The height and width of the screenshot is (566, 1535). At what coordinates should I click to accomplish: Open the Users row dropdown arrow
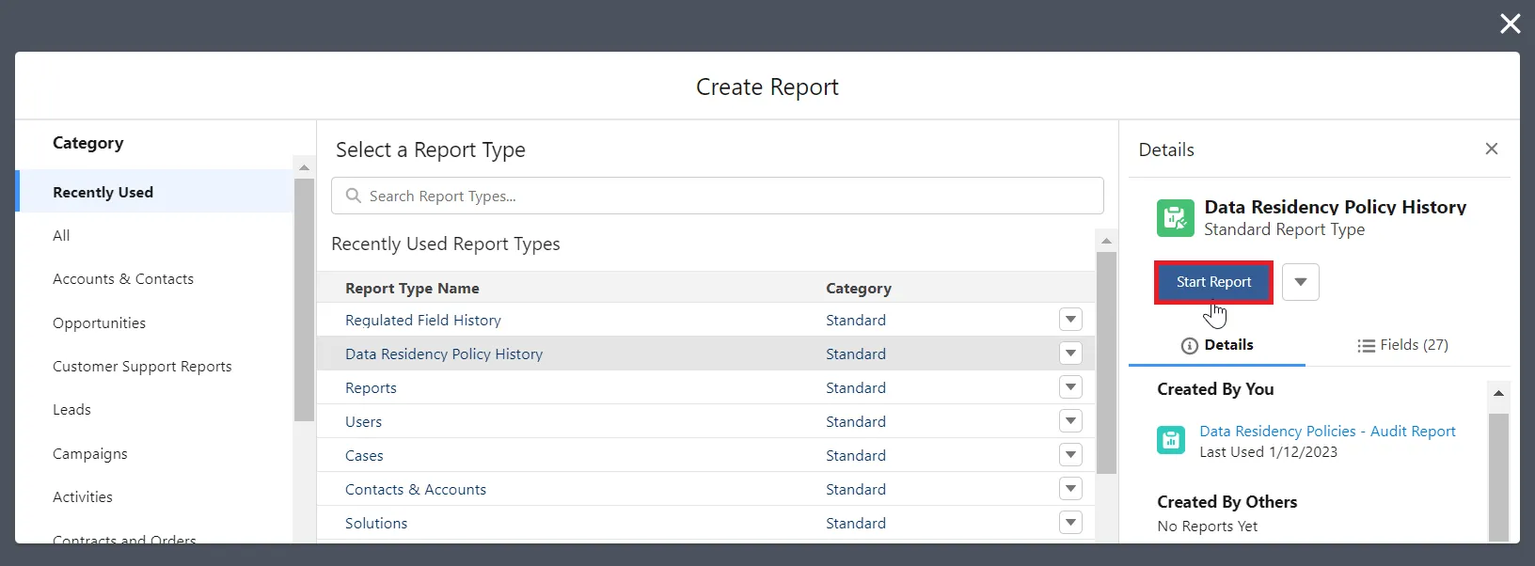coord(1070,421)
